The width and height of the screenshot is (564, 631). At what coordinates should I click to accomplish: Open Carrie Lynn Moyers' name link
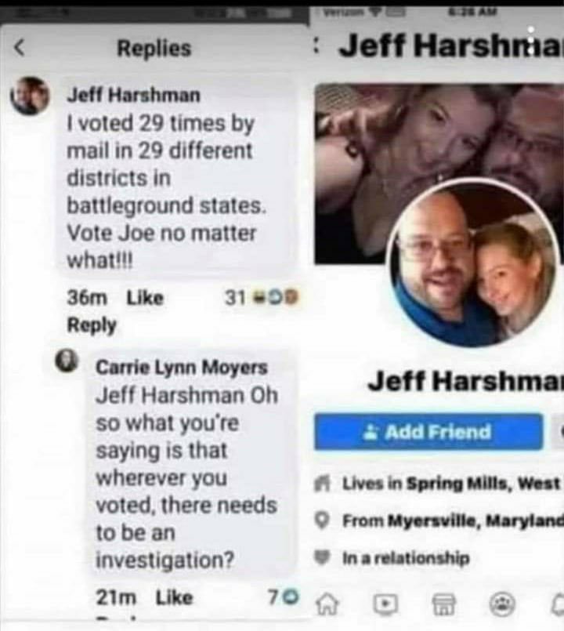tap(182, 368)
